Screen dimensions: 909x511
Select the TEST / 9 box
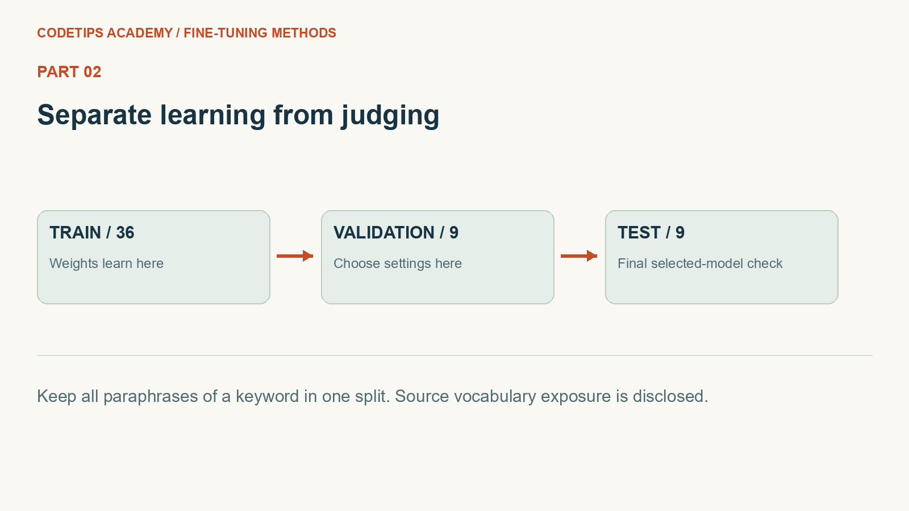(x=722, y=257)
